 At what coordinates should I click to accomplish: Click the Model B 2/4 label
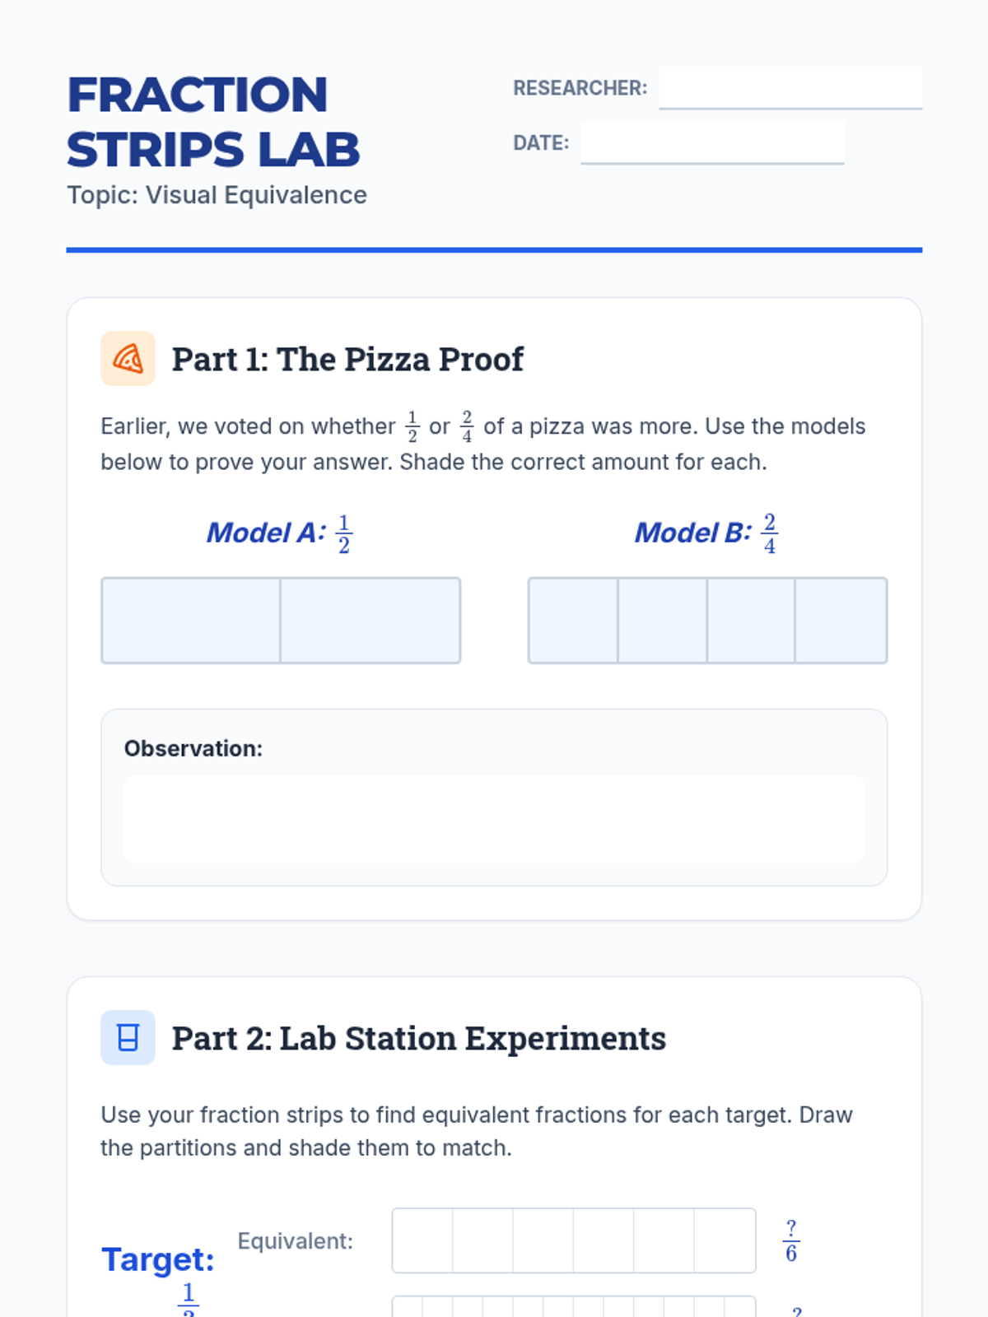[x=706, y=533]
